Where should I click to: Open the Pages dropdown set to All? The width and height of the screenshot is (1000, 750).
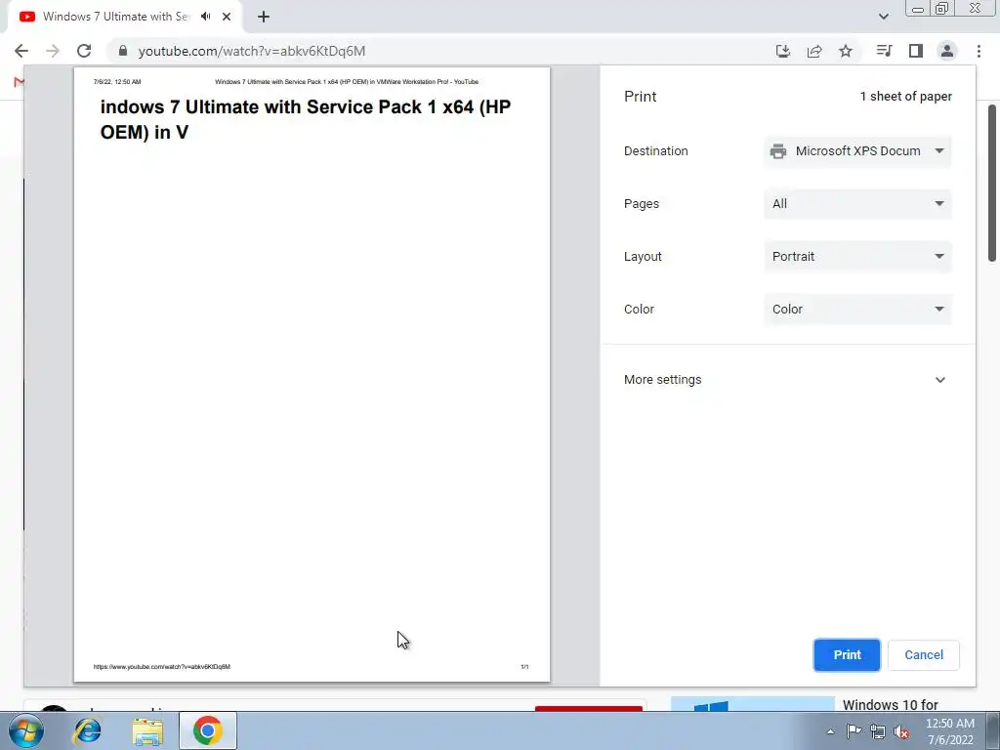857,204
